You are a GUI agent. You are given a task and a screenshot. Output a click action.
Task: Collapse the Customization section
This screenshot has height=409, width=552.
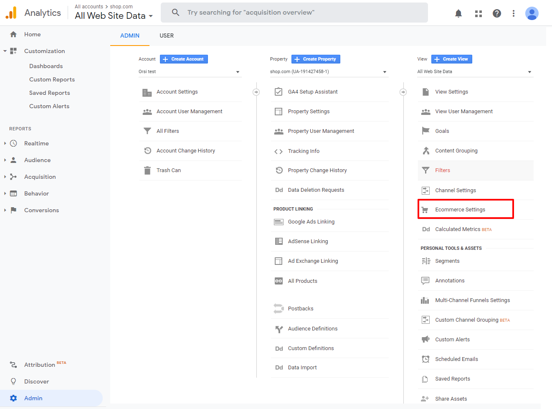(x=5, y=51)
